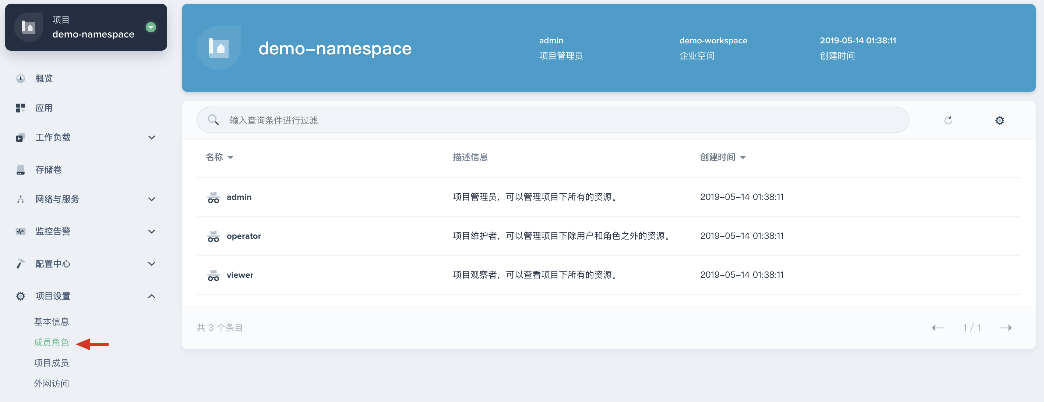Click the search magnifier icon
The width and height of the screenshot is (1044, 402).
coord(213,120)
